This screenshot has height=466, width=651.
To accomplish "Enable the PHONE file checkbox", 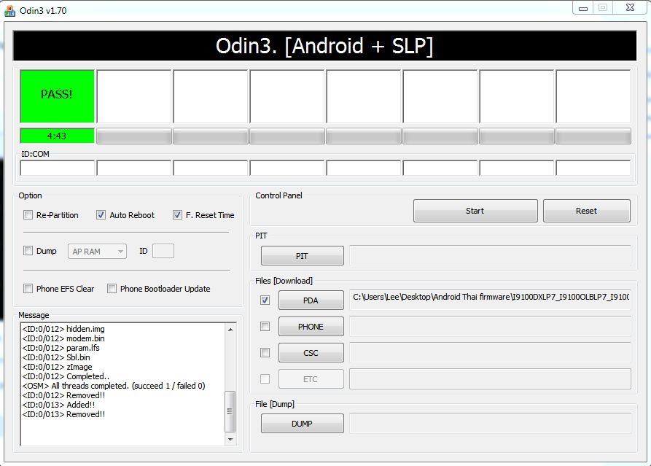I will pyautogui.click(x=265, y=327).
